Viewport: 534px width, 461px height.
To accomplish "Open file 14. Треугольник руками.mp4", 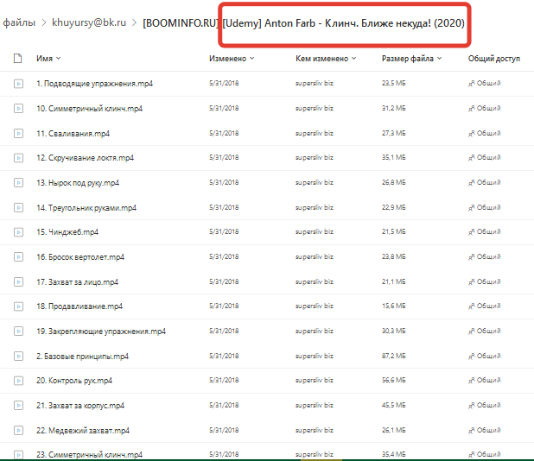I will [86, 207].
